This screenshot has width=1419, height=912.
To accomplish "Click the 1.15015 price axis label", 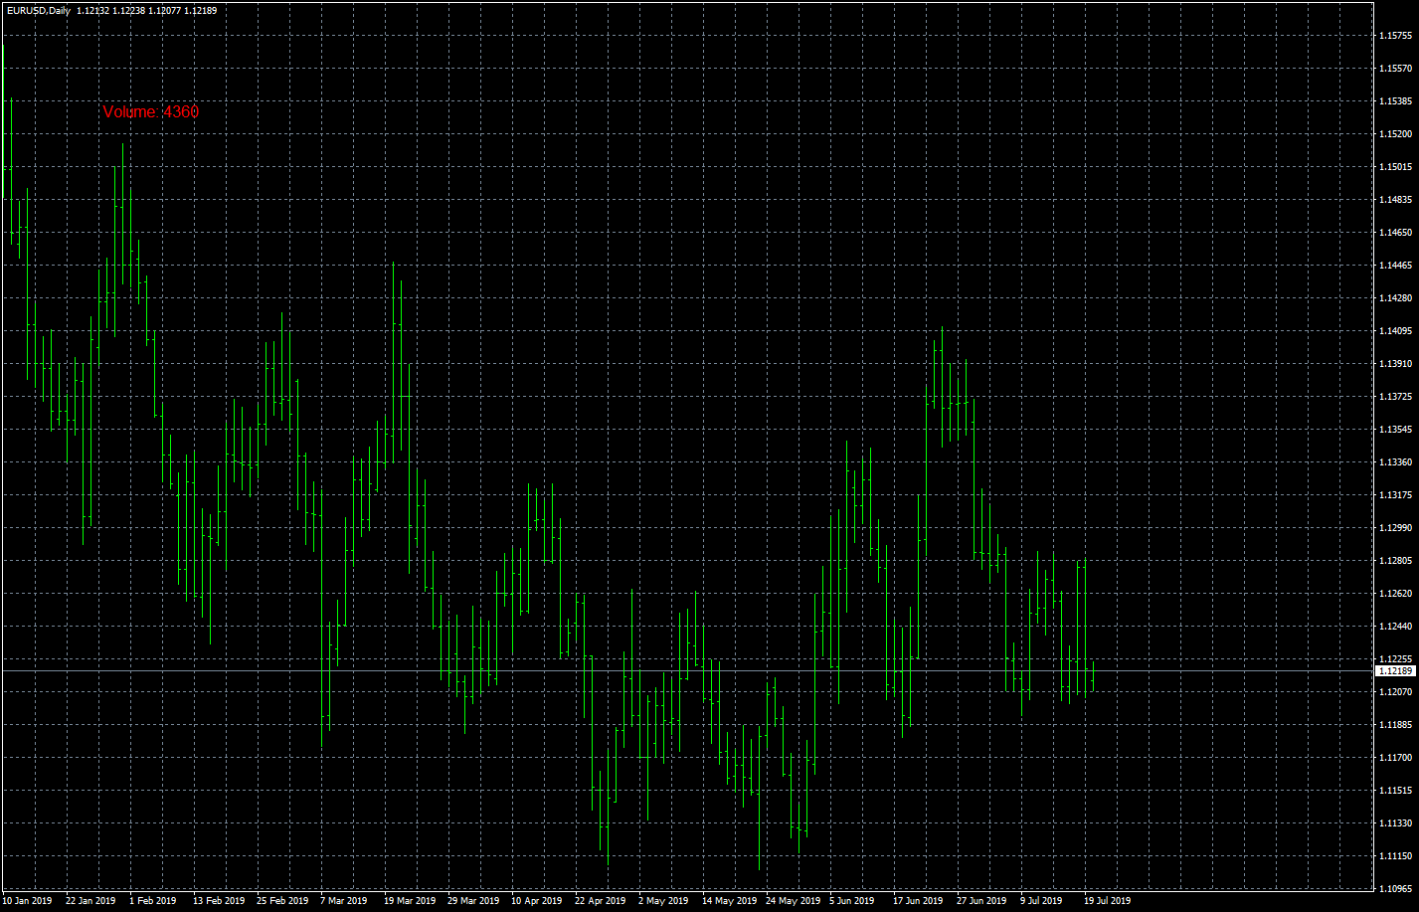I will (1395, 167).
